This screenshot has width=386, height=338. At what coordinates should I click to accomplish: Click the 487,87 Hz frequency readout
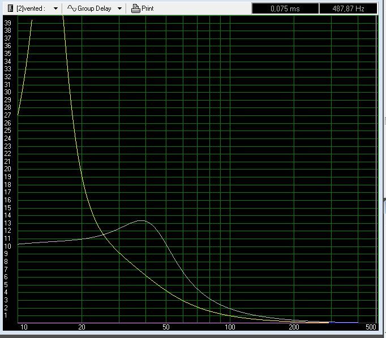click(348, 8)
